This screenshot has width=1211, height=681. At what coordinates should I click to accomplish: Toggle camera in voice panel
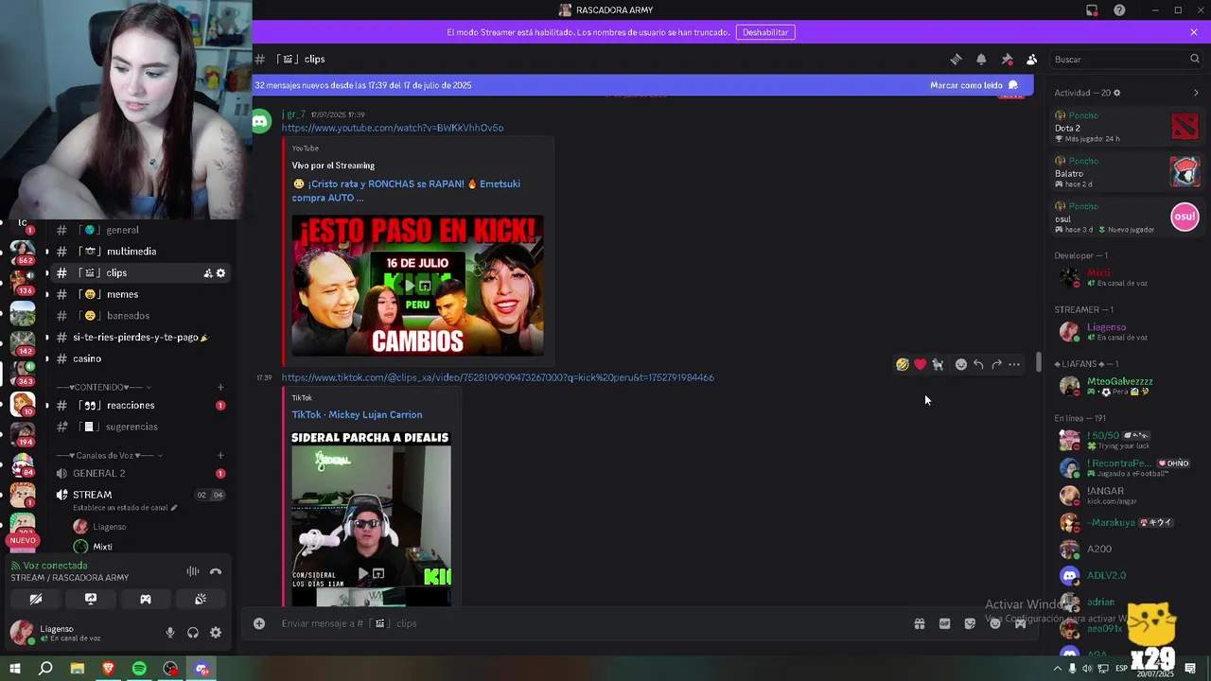click(36, 599)
